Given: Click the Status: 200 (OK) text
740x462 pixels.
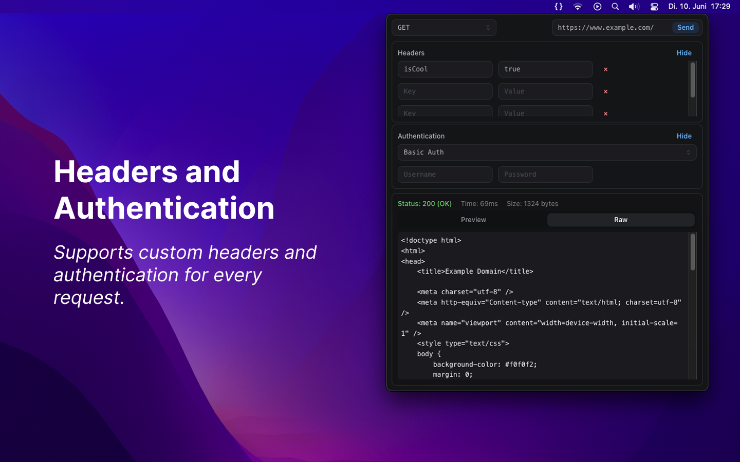Looking at the screenshot, I should 424,204.
